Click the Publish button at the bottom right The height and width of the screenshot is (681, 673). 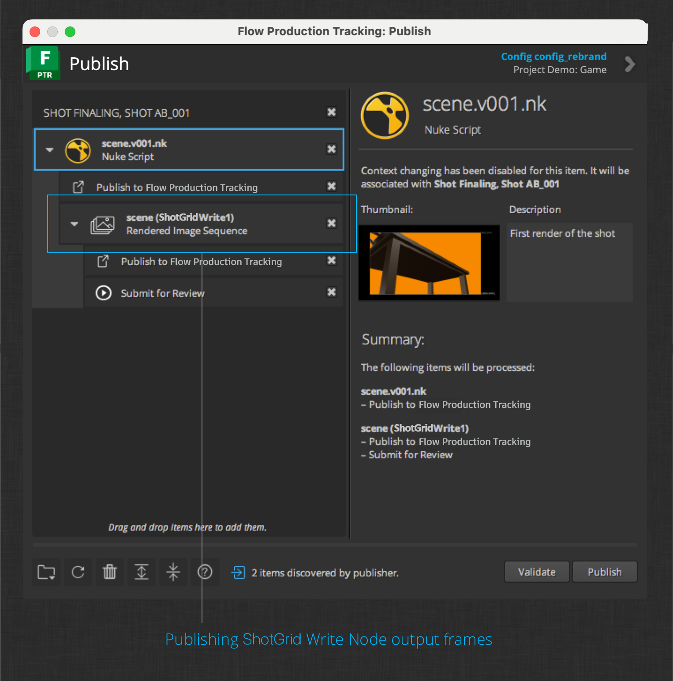click(605, 572)
